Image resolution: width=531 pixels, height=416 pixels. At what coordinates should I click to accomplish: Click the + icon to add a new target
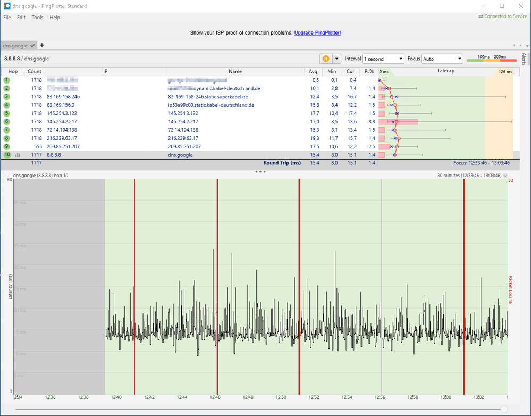[41, 45]
